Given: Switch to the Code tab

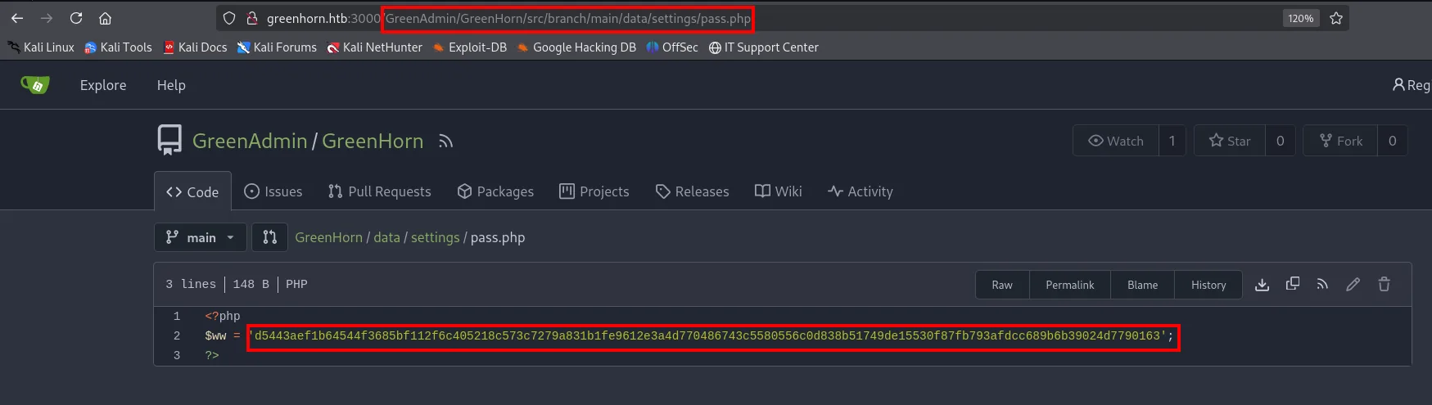Looking at the screenshot, I should 192,191.
